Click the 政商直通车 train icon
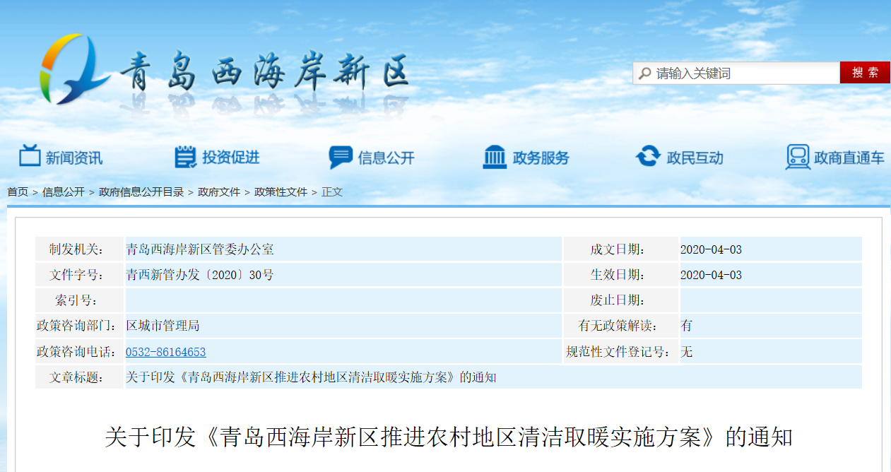Screen dimensions: 891x472 [x=798, y=157]
